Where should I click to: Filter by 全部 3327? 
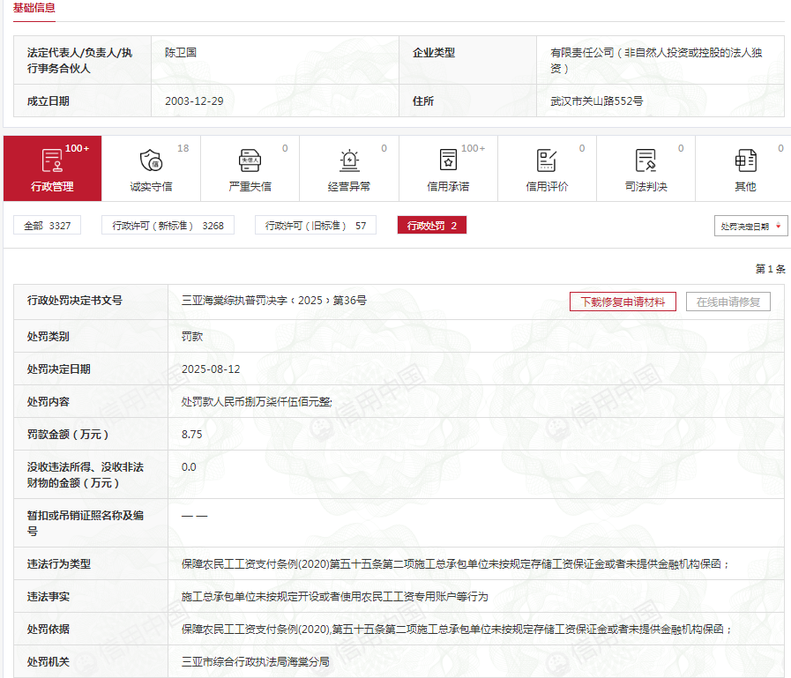[47, 226]
